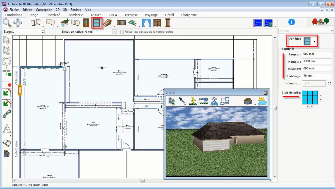Enable Flotter au-dessus de la topographie checkbox

click(122, 32)
